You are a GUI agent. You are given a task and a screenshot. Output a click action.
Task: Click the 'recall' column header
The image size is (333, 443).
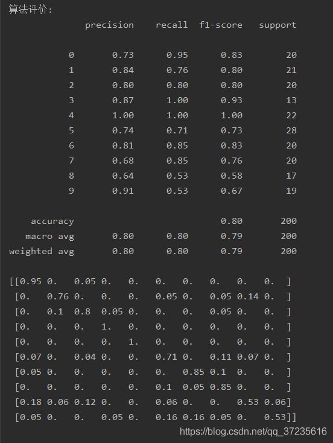172,25
